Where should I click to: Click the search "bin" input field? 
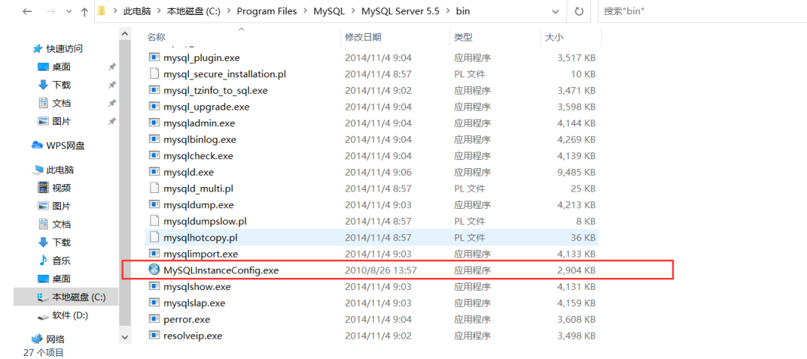[x=702, y=11]
